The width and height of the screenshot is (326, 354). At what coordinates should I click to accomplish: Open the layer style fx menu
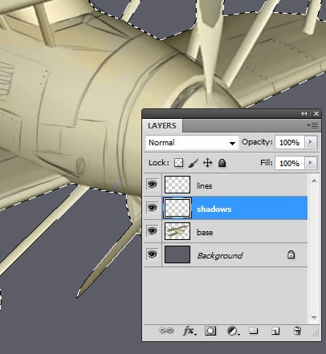pos(189,331)
